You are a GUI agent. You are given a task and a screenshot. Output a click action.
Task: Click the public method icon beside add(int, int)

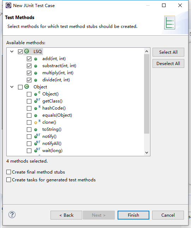point(36,59)
